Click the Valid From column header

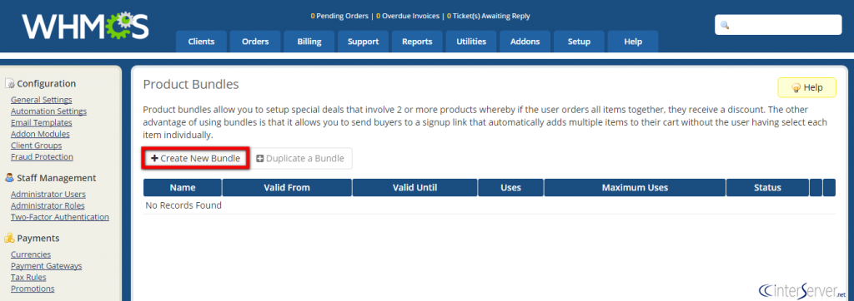[x=287, y=187]
